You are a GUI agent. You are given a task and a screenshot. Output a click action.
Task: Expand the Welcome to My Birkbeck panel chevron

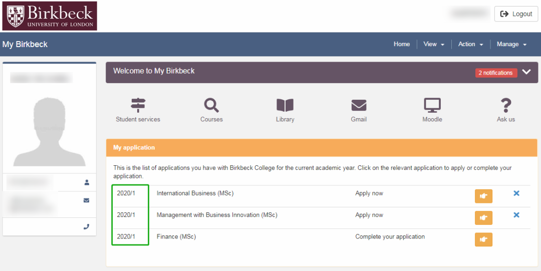(526, 72)
